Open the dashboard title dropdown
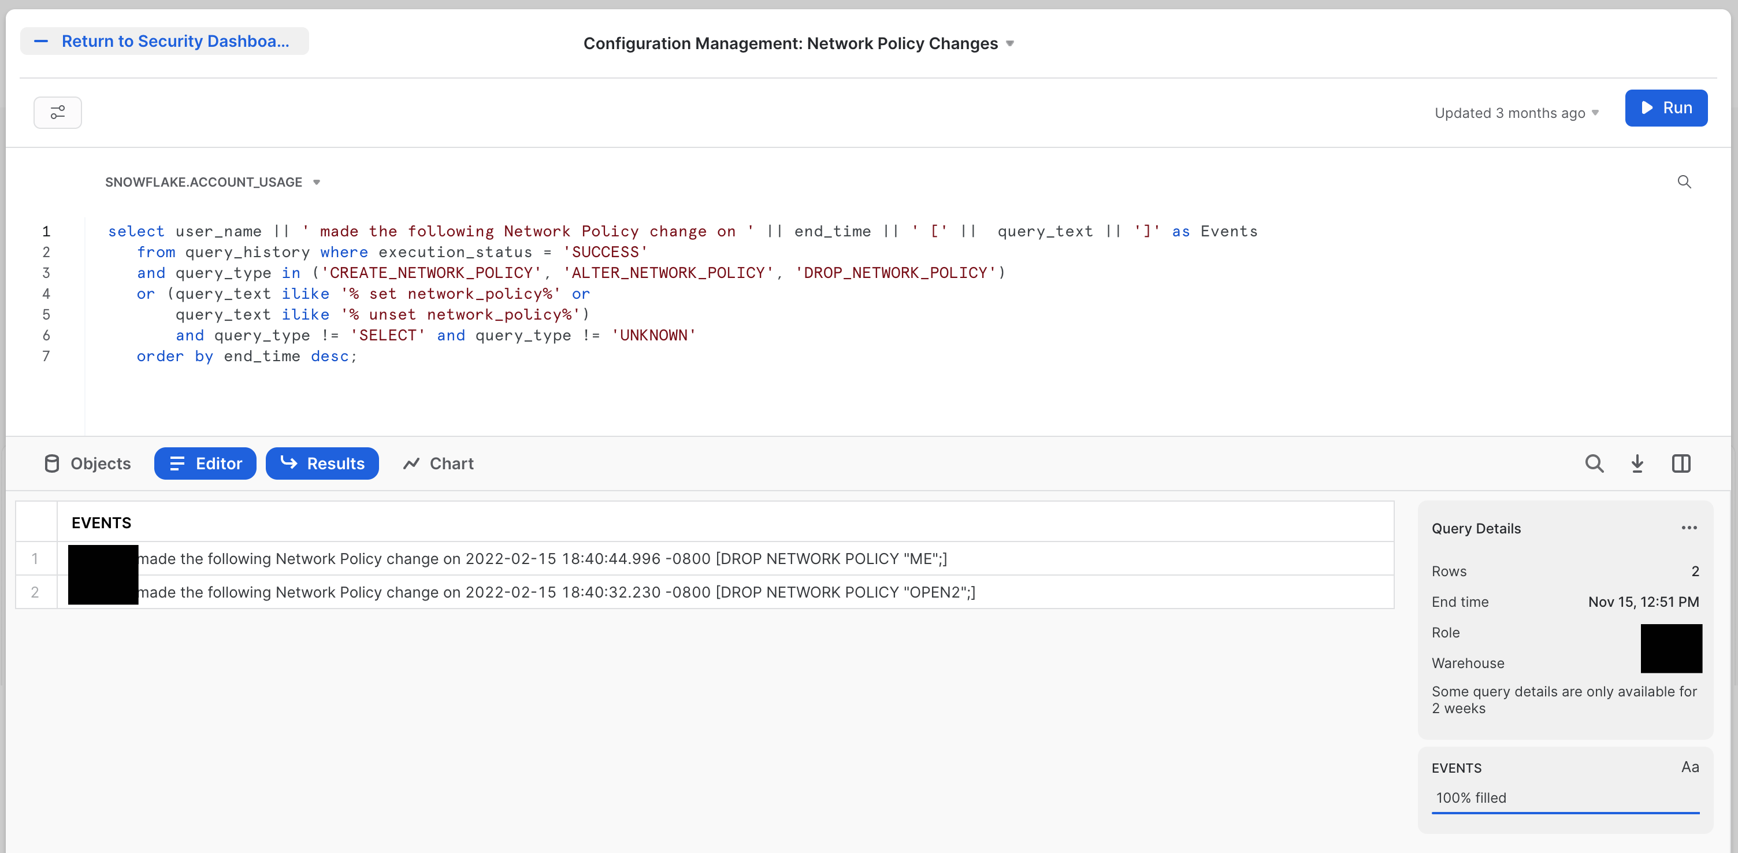This screenshot has width=1738, height=853. click(1010, 43)
